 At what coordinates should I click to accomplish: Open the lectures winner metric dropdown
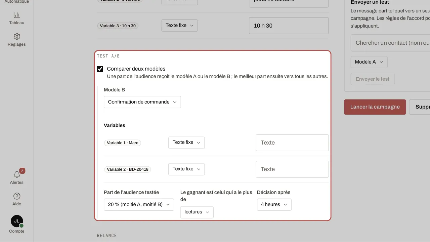(197, 212)
